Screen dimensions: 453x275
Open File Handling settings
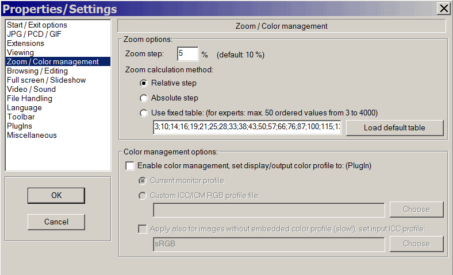29,98
